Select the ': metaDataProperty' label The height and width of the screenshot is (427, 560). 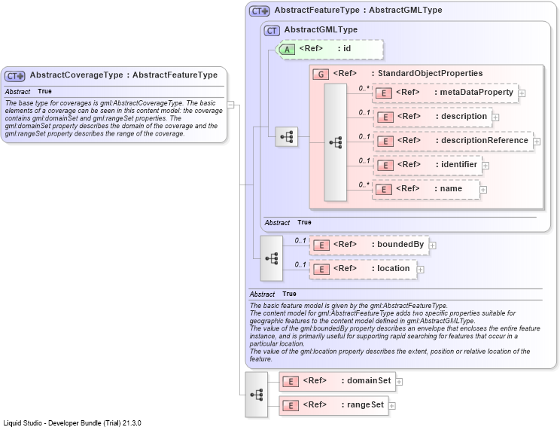click(x=474, y=92)
